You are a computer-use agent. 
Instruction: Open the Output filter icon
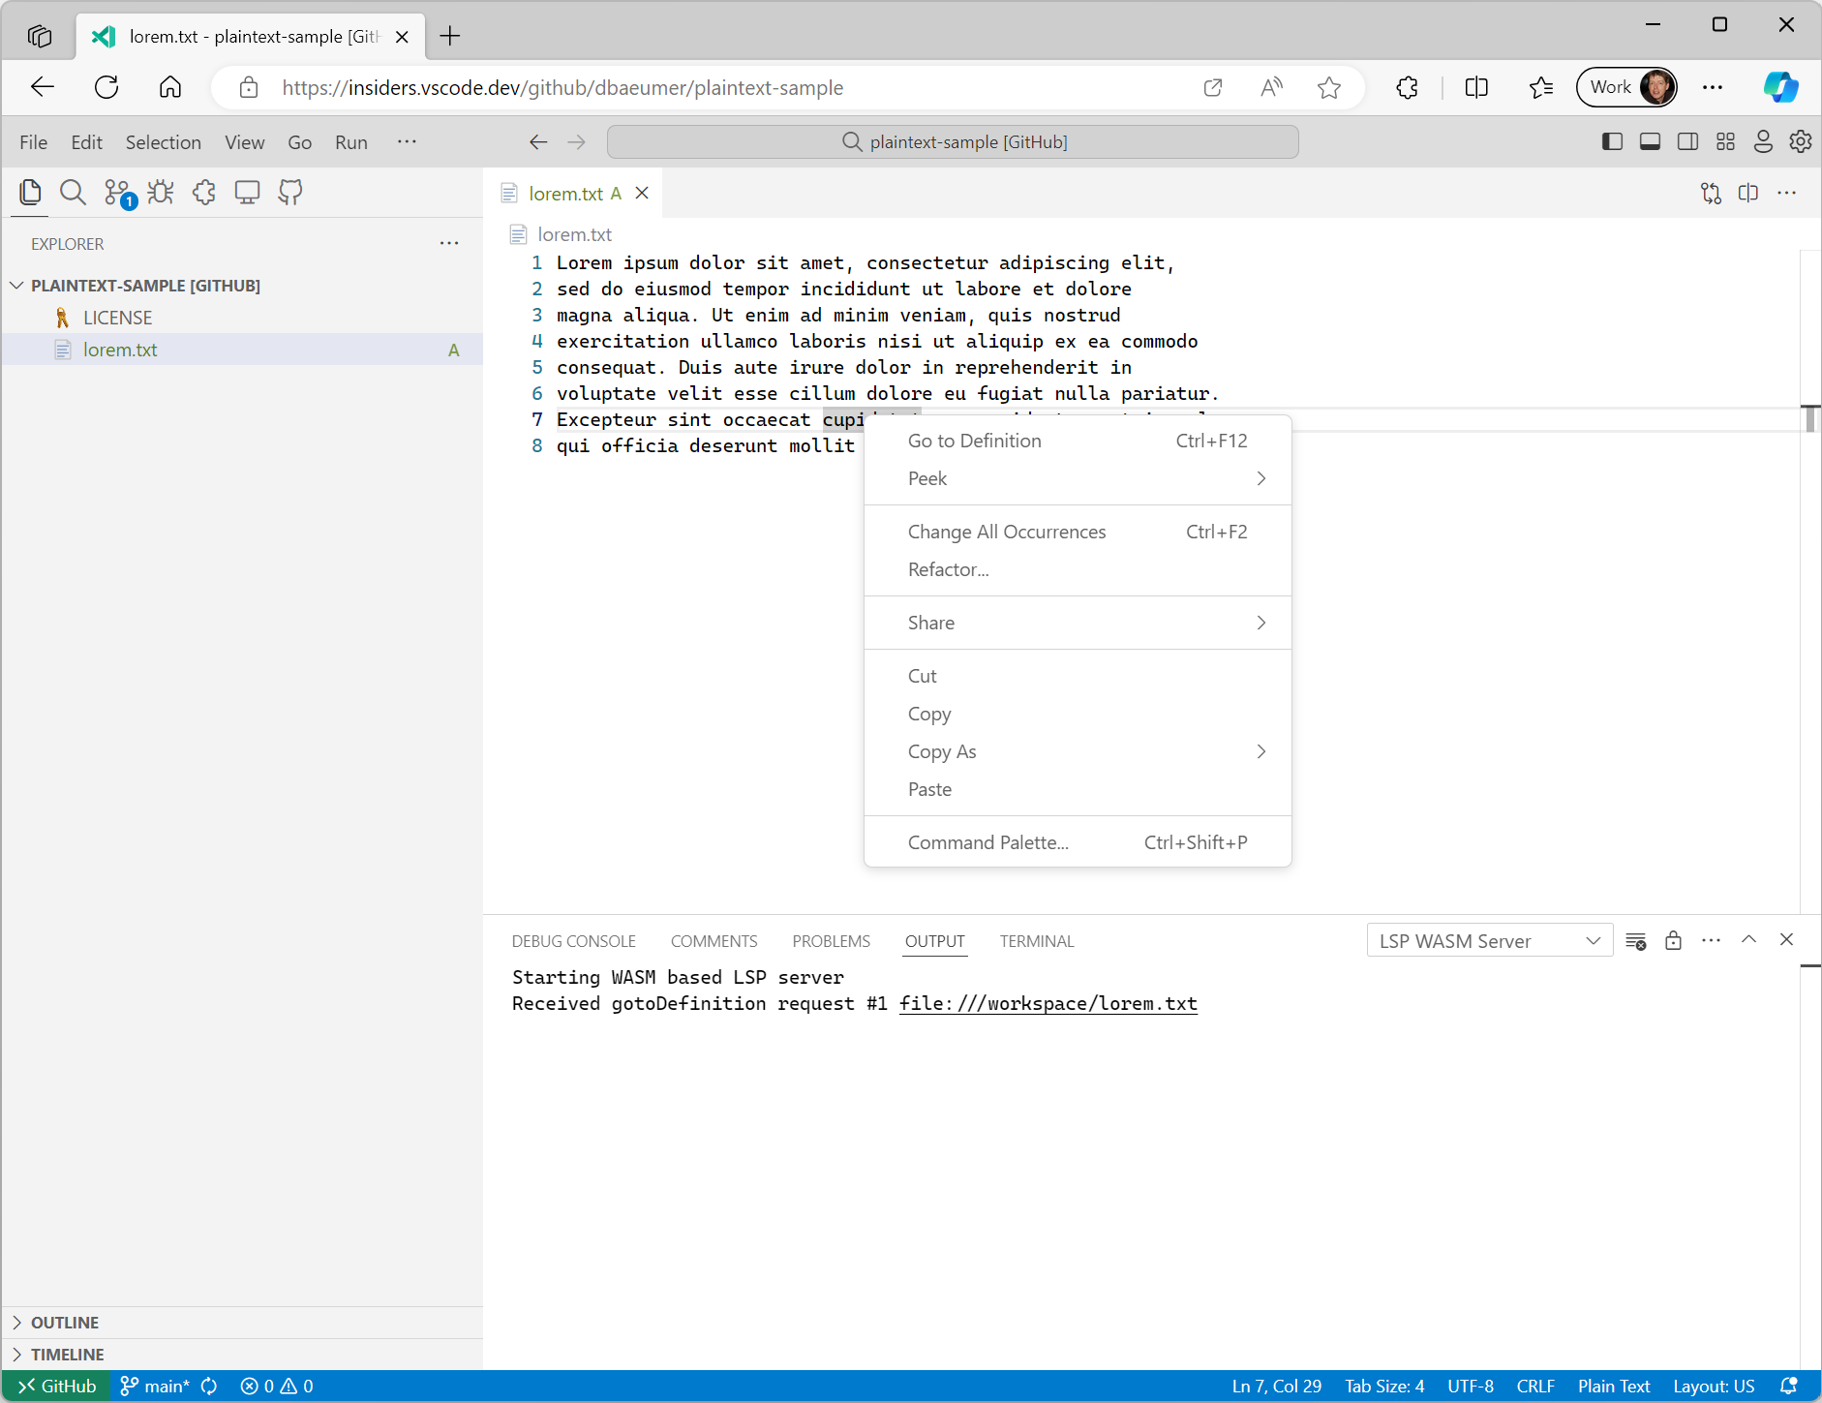(x=1636, y=940)
